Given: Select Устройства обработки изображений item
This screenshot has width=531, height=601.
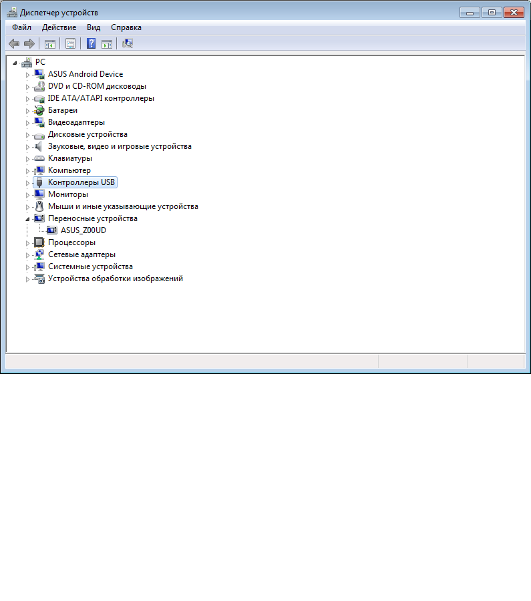Looking at the screenshot, I should click(x=115, y=278).
